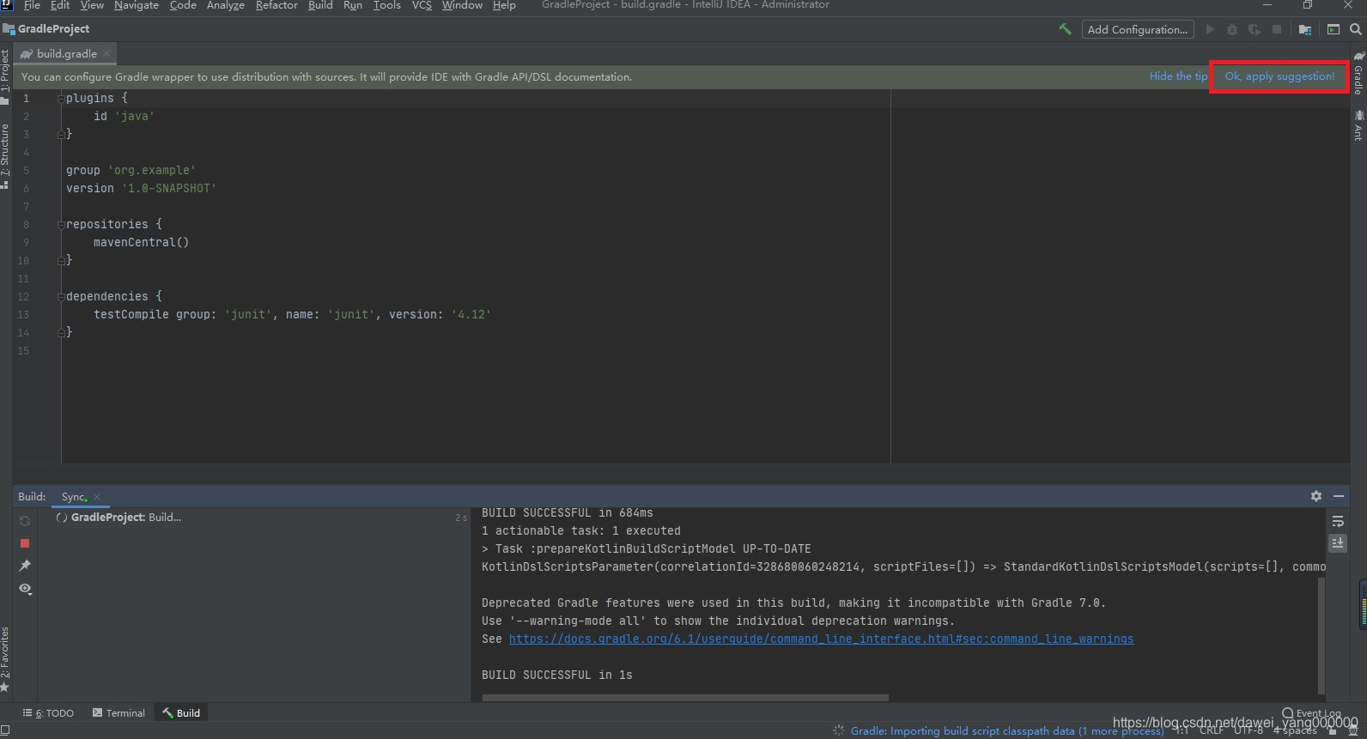The height and width of the screenshot is (739, 1367).
Task: Click the Build panel settings gear icon
Action: pyautogui.click(x=1316, y=496)
